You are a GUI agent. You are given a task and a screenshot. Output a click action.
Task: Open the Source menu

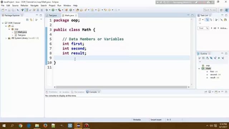15,6
